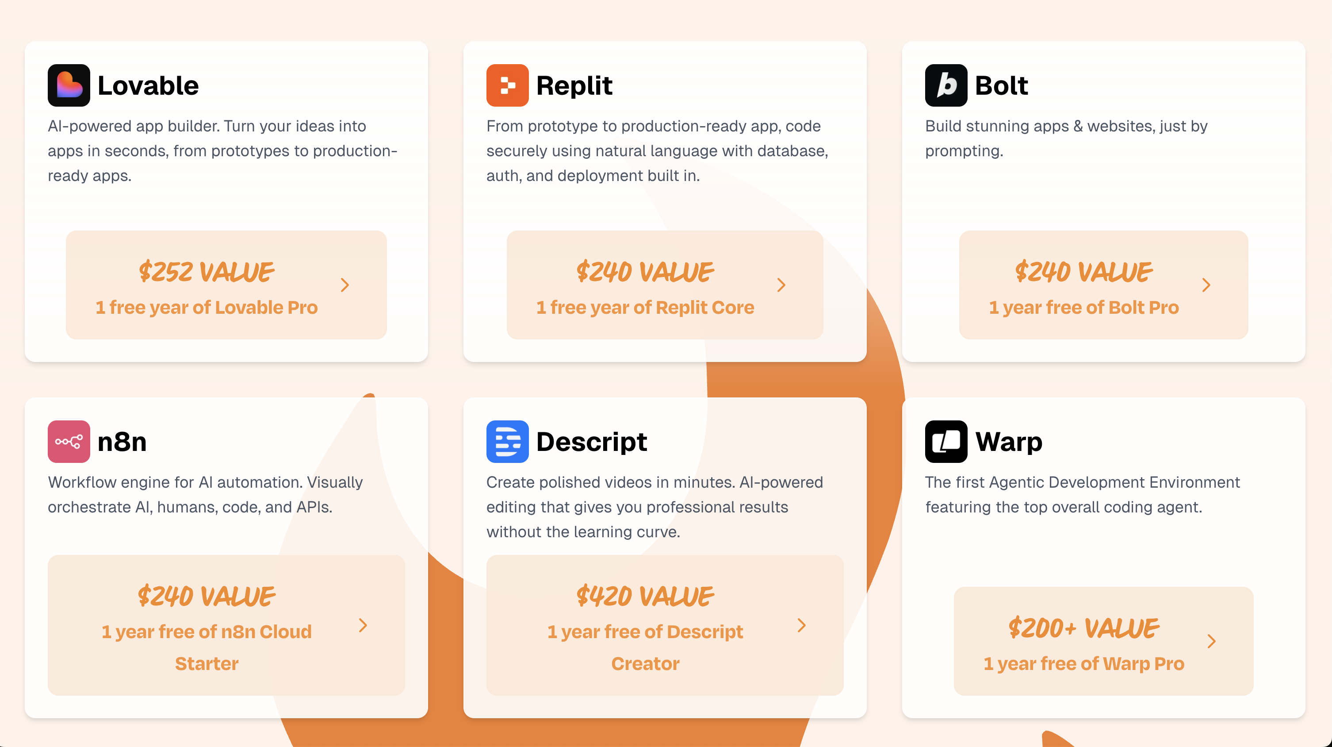
Task: Click the Warp card heading text
Action: coord(1008,441)
